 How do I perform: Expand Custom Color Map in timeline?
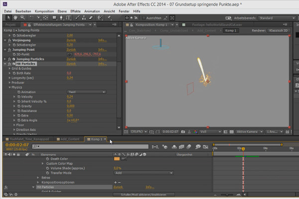coord(43,164)
